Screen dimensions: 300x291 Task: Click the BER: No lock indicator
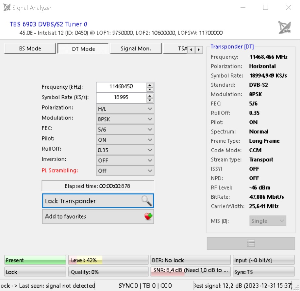pos(191,260)
